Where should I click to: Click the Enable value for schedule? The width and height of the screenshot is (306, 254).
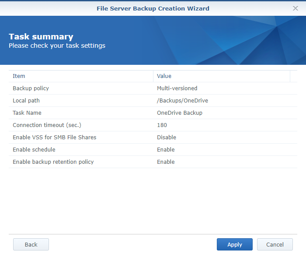(166, 150)
